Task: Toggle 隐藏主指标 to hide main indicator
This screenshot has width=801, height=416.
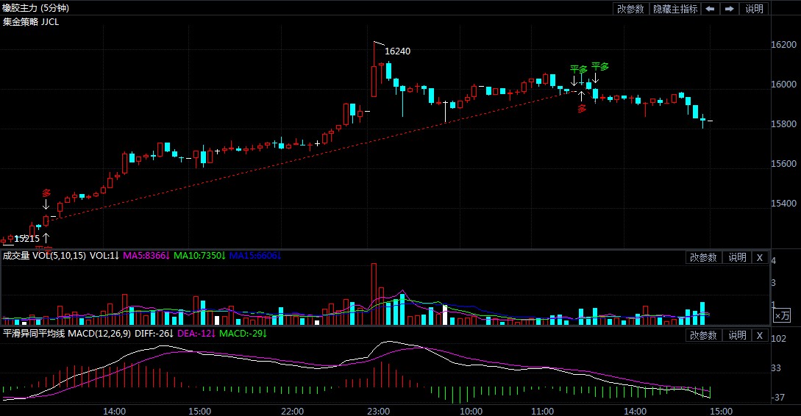Action: pos(674,9)
